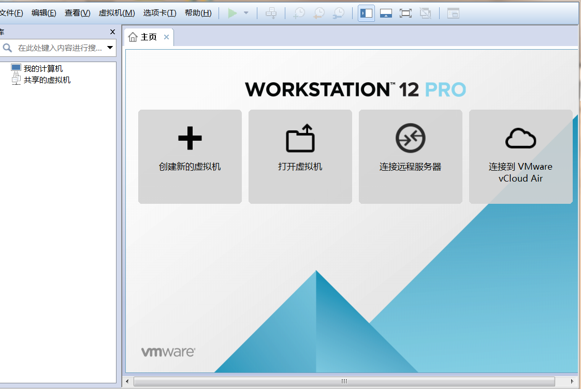
Task: Select 共享的虚拟机 in the library tree
Action: coord(47,80)
